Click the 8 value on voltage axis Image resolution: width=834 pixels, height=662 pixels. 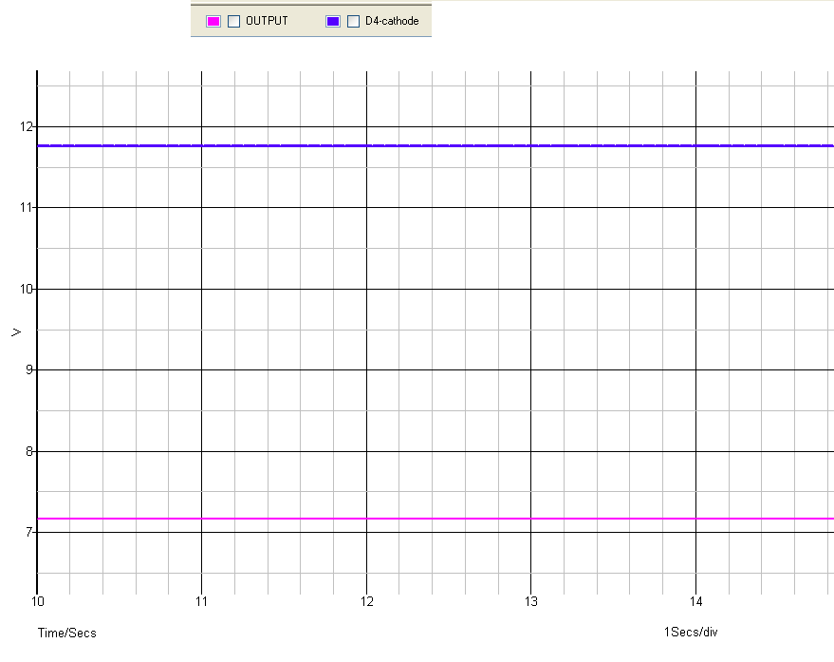click(28, 451)
